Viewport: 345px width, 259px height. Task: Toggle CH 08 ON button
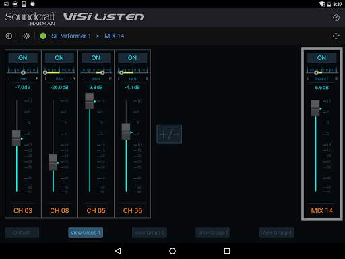59,58
